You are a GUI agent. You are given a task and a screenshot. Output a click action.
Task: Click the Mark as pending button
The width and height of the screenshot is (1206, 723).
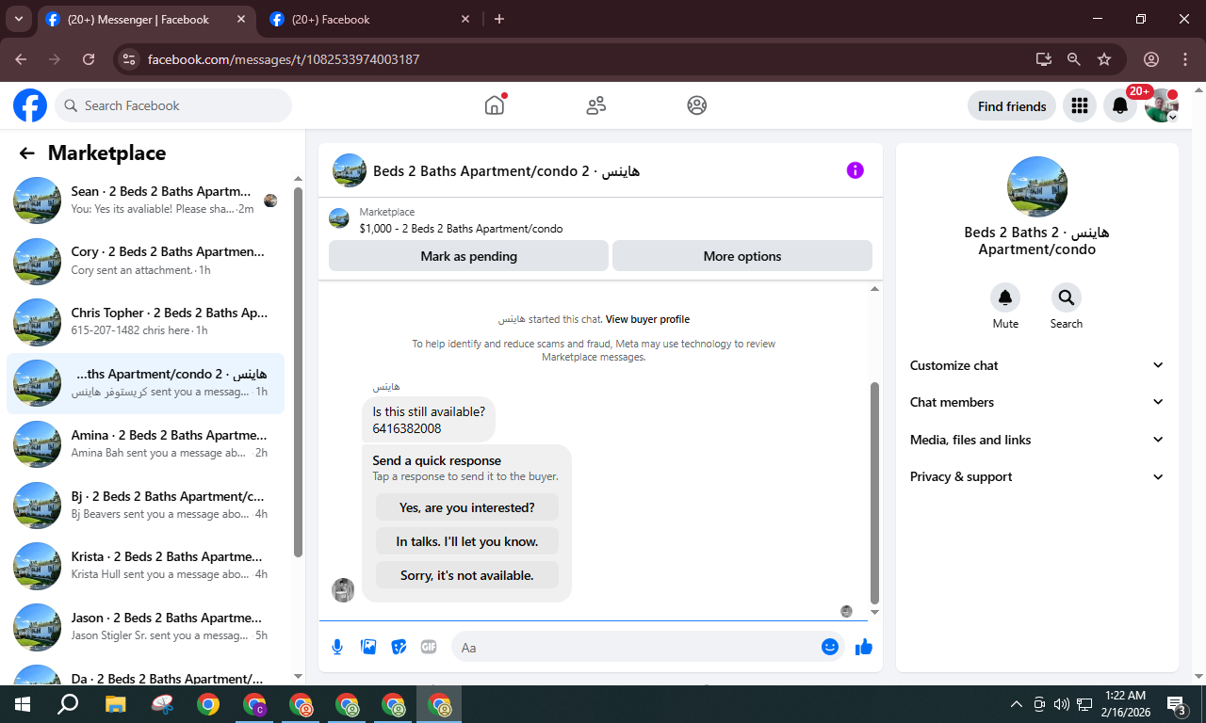[468, 256]
